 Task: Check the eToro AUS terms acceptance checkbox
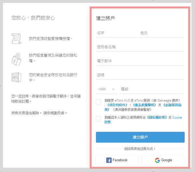98,102
